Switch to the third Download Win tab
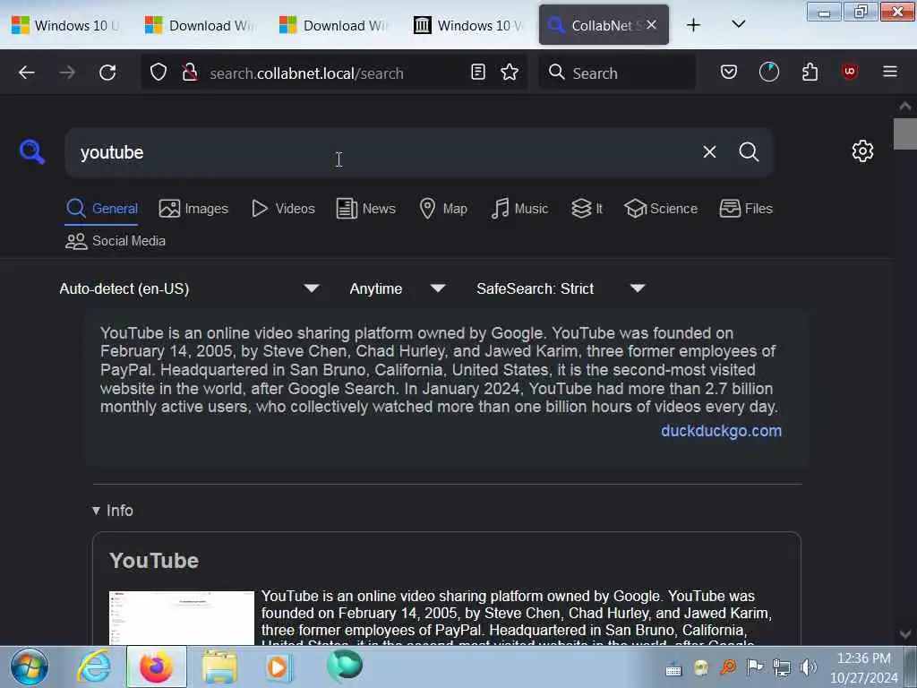The image size is (917, 688). click(x=335, y=25)
